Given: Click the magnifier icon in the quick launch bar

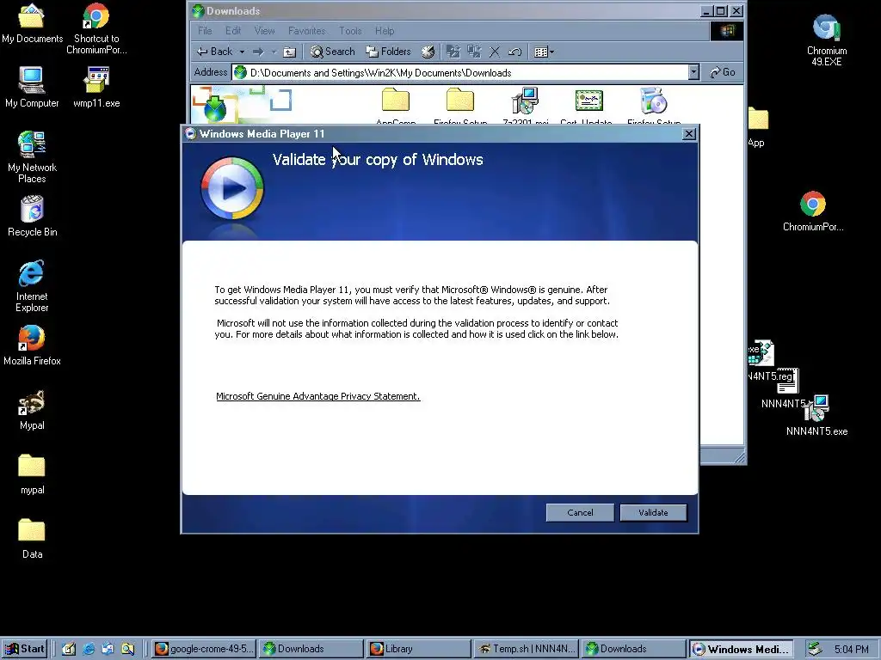Looking at the screenshot, I should (127, 649).
